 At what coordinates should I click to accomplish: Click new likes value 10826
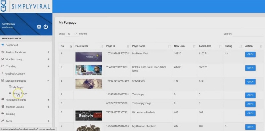coord(178,53)
